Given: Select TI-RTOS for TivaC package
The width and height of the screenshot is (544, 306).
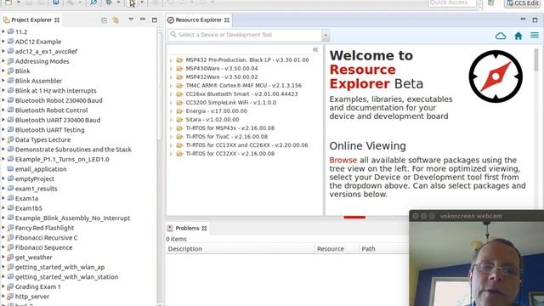Looking at the screenshot, I should point(227,136).
